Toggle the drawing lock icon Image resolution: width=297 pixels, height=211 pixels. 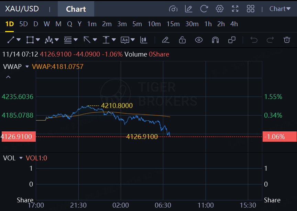(182, 40)
